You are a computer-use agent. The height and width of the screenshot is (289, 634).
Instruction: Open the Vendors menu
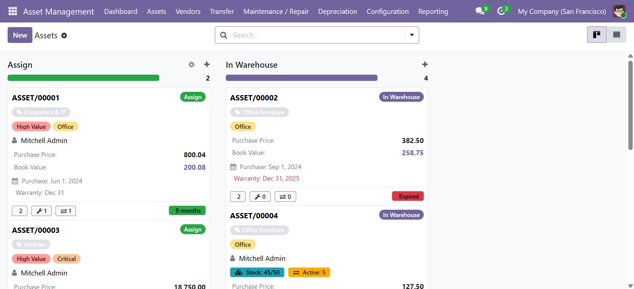188,11
